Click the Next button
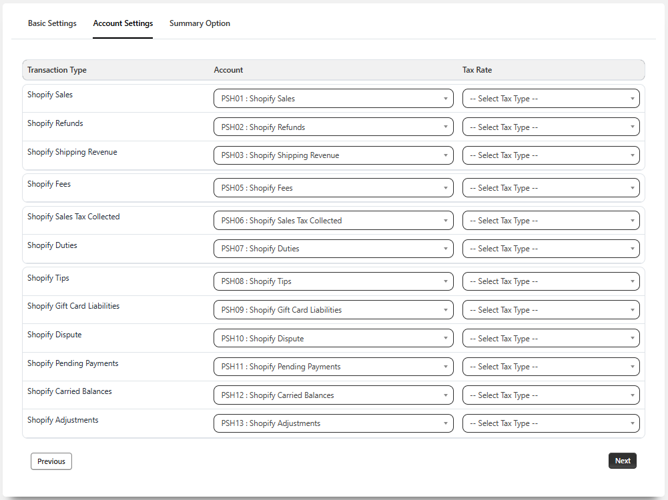668x500 pixels. 622,461
